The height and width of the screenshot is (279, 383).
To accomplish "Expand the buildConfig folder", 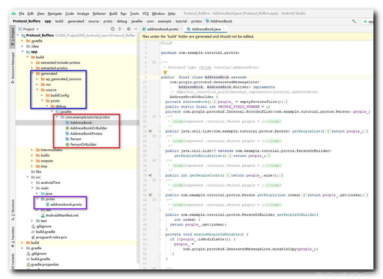I will (x=42, y=95).
